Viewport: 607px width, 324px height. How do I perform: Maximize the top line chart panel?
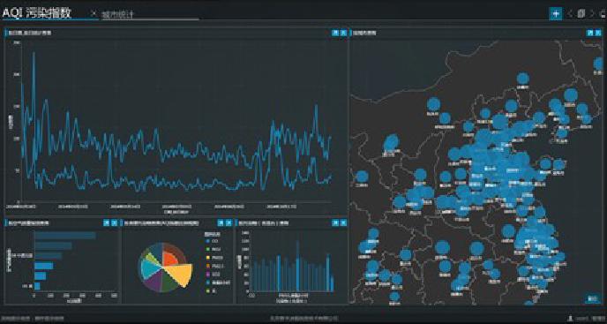tap(335, 33)
